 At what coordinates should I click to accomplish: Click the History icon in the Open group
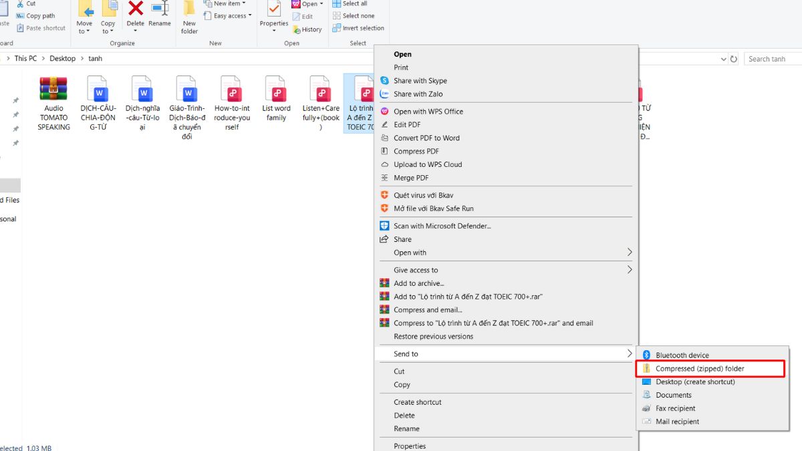pyautogui.click(x=307, y=29)
